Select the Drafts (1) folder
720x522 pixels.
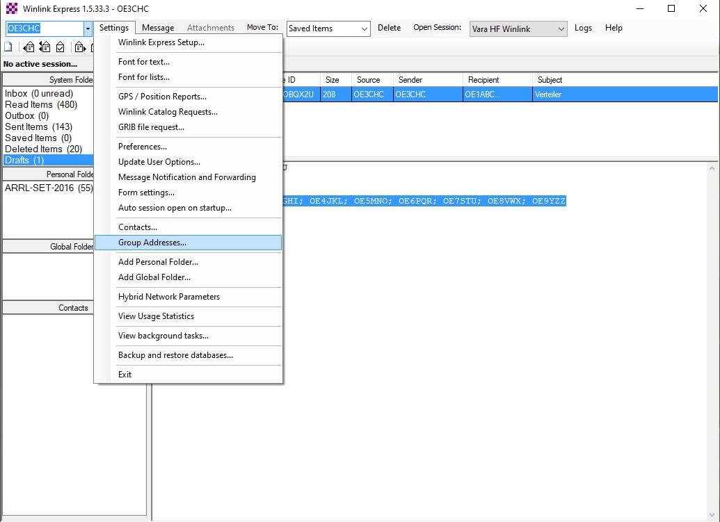(x=48, y=160)
